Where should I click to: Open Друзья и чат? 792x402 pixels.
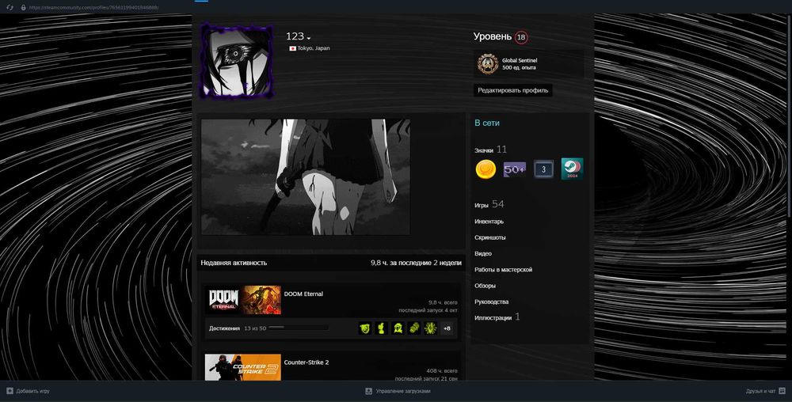[x=760, y=391]
